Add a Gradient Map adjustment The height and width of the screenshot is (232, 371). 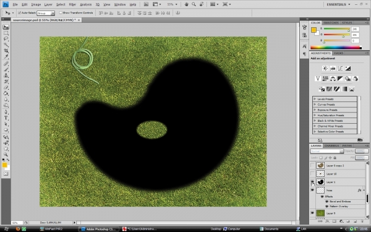tap(344, 89)
